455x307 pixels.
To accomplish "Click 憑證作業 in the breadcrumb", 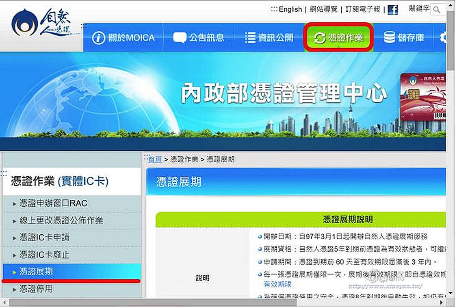I will point(184,159).
